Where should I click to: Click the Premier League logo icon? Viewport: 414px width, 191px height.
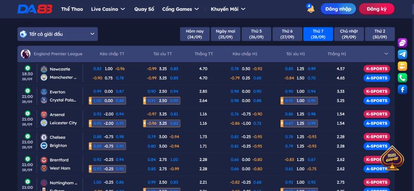tap(25, 54)
